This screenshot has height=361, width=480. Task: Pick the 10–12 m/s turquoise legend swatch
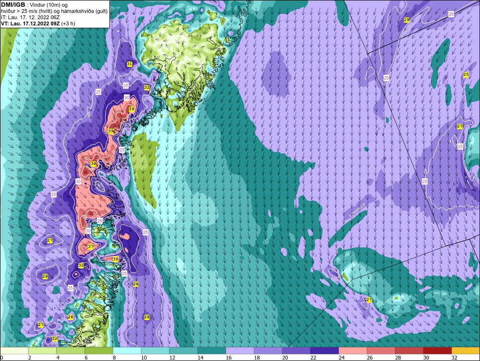click(155, 350)
